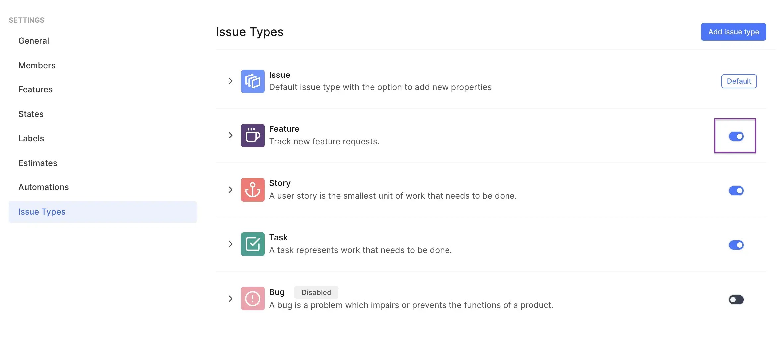The width and height of the screenshot is (777, 355).
Task: Expand the Task type row
Action: (x=230, y=244)
